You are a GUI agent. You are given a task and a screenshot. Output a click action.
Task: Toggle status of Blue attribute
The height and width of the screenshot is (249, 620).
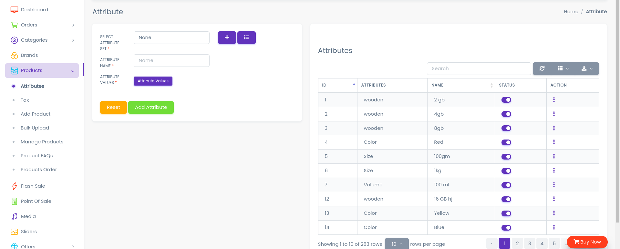(x=506, y=228)
